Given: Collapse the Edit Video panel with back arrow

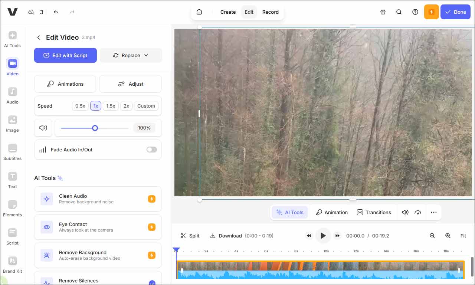Looking at the screenshot, I should [39, 37].
